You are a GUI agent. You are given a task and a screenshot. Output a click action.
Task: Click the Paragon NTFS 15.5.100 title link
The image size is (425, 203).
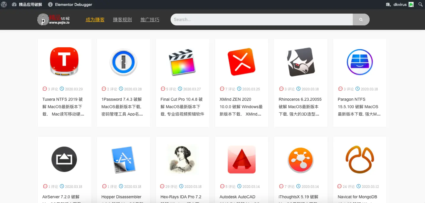(x=359, y=107)
